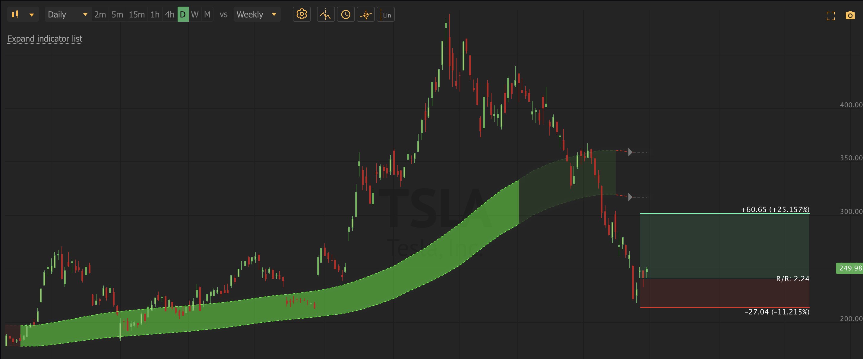
Task: Select the lower band projection arrow marker
Action: 630,197
